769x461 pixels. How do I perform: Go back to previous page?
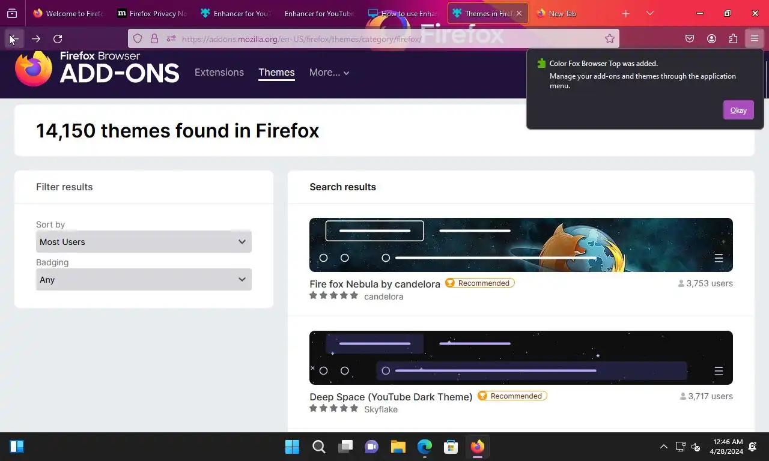[x=14, y=39]
